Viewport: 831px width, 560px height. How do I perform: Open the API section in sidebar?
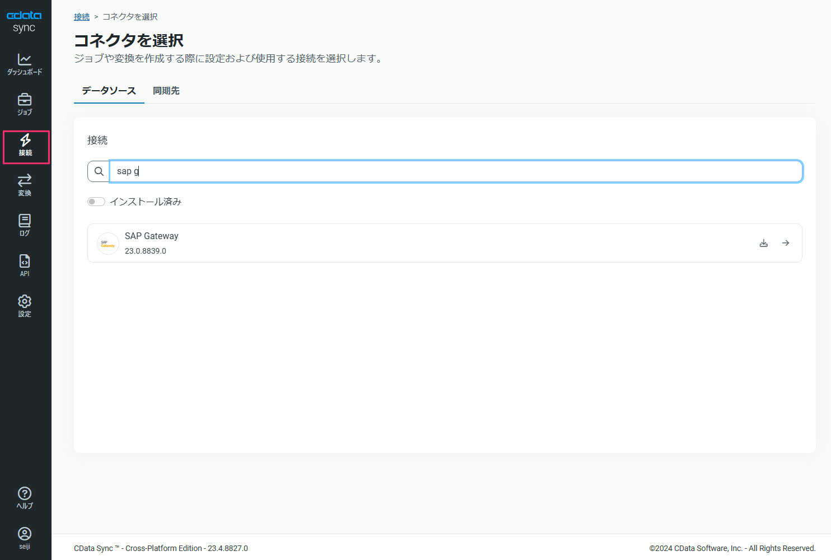pos(25,266)
